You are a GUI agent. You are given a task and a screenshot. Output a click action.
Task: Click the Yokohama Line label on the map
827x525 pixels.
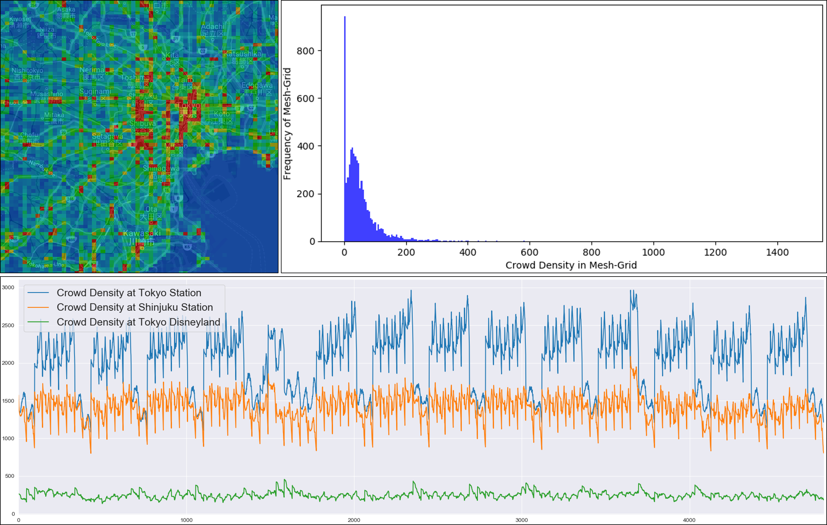pos(46,265)
